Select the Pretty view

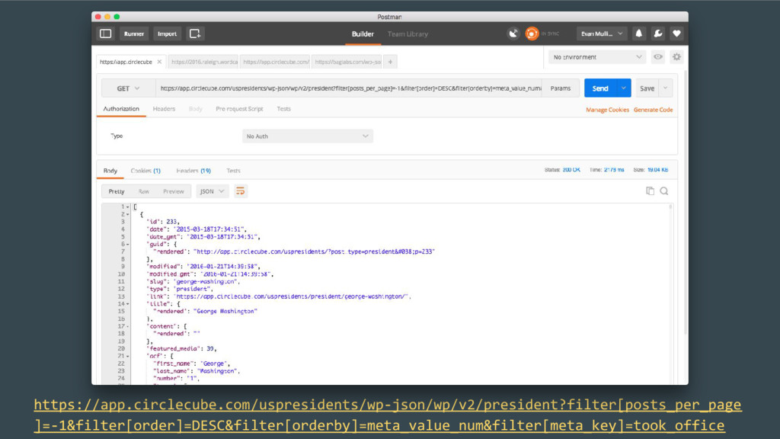(117, 191)
